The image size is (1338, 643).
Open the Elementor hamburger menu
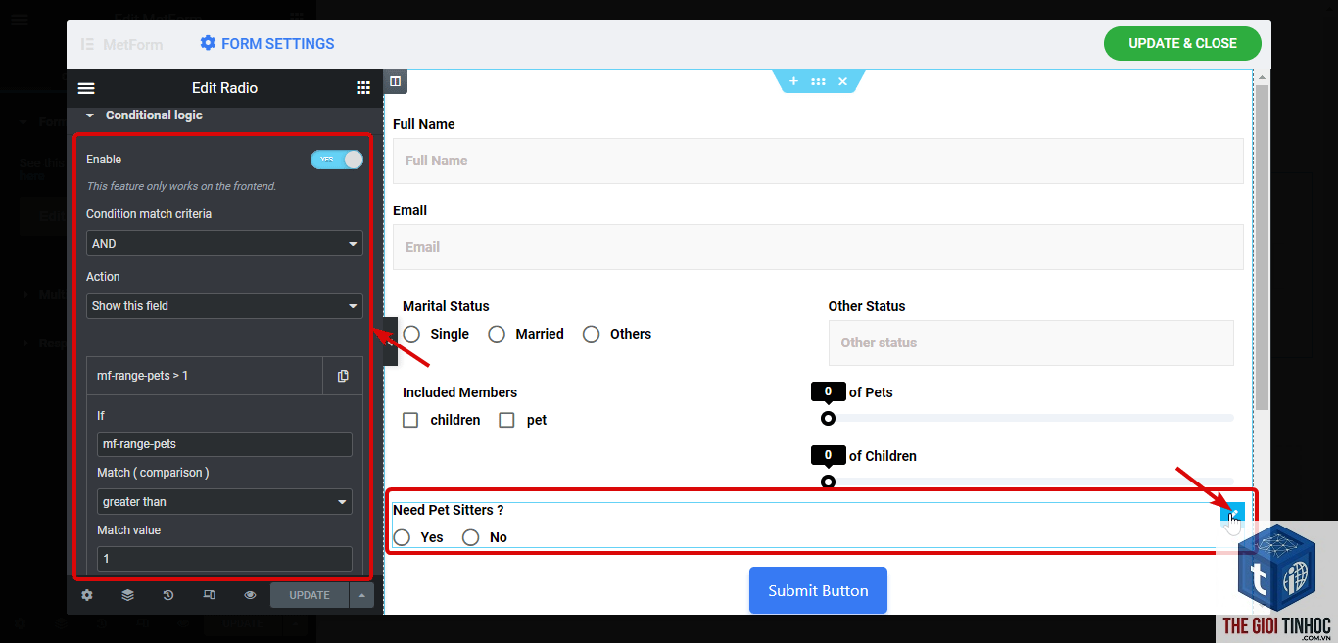(x=86, y=88)
